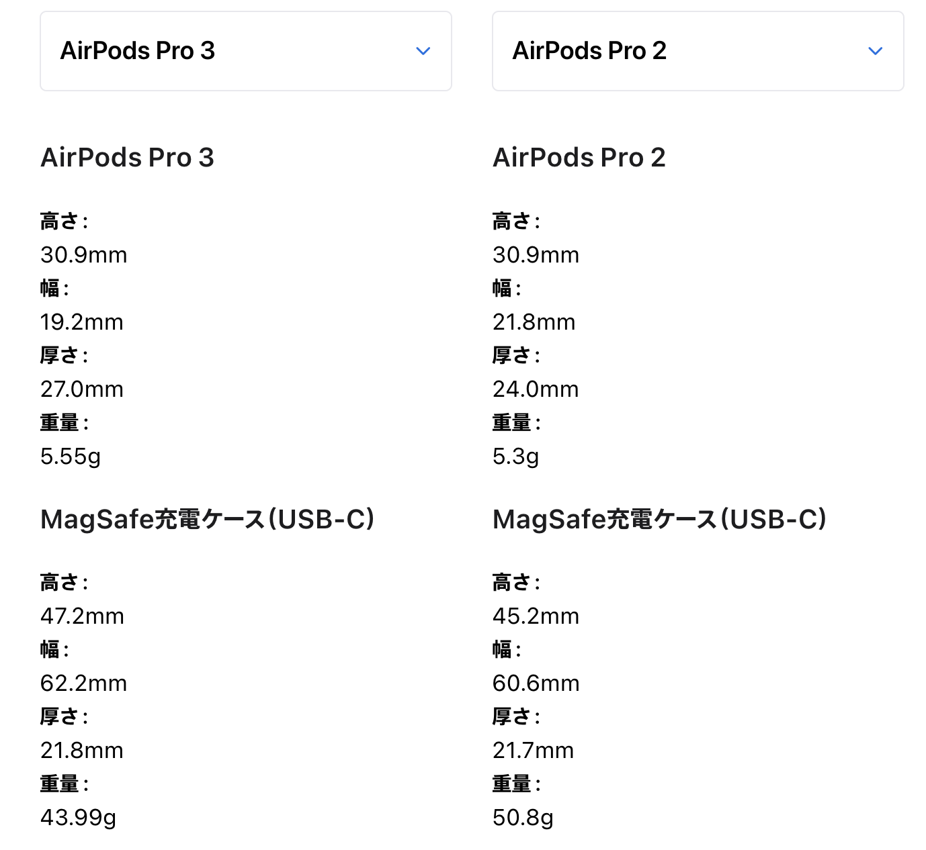
Task: Click the 27.0mm thickness value
Action: click(81, 389)
